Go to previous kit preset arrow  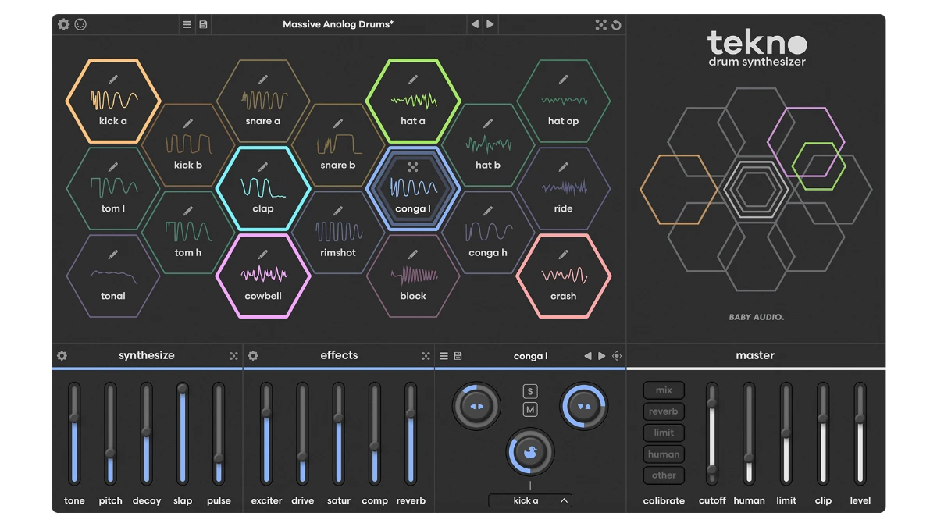coord(475,24)
